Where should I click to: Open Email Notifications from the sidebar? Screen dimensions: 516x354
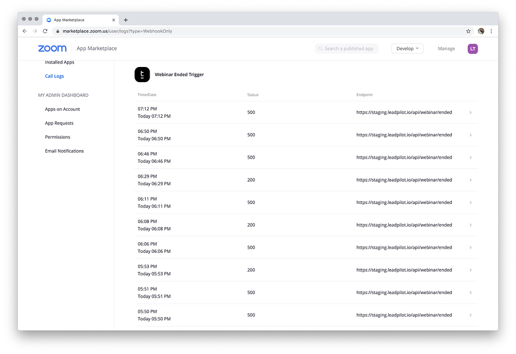click(x=63, y=151)
